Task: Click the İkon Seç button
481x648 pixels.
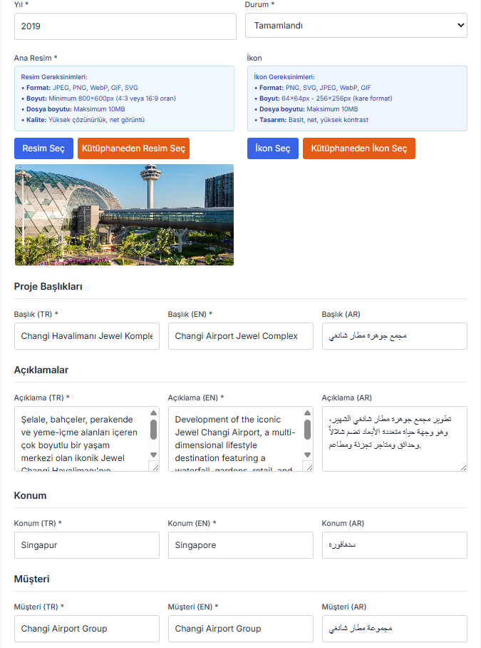Action: (273, 148)
